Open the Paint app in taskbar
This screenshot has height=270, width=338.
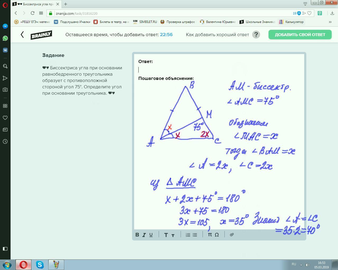tap(56, 265)
